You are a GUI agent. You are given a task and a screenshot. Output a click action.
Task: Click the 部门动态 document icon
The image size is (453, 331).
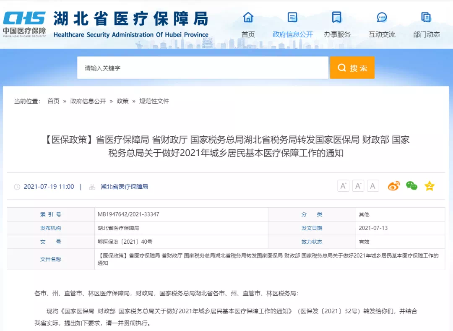coord(426,18)
